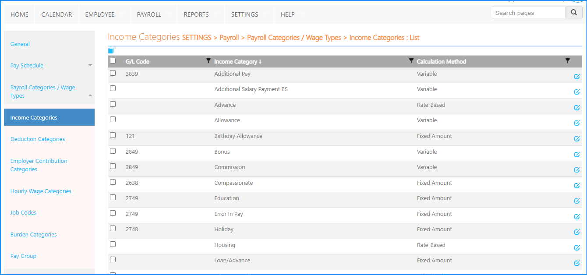Open Calculation Method column filter

(568, 61)
